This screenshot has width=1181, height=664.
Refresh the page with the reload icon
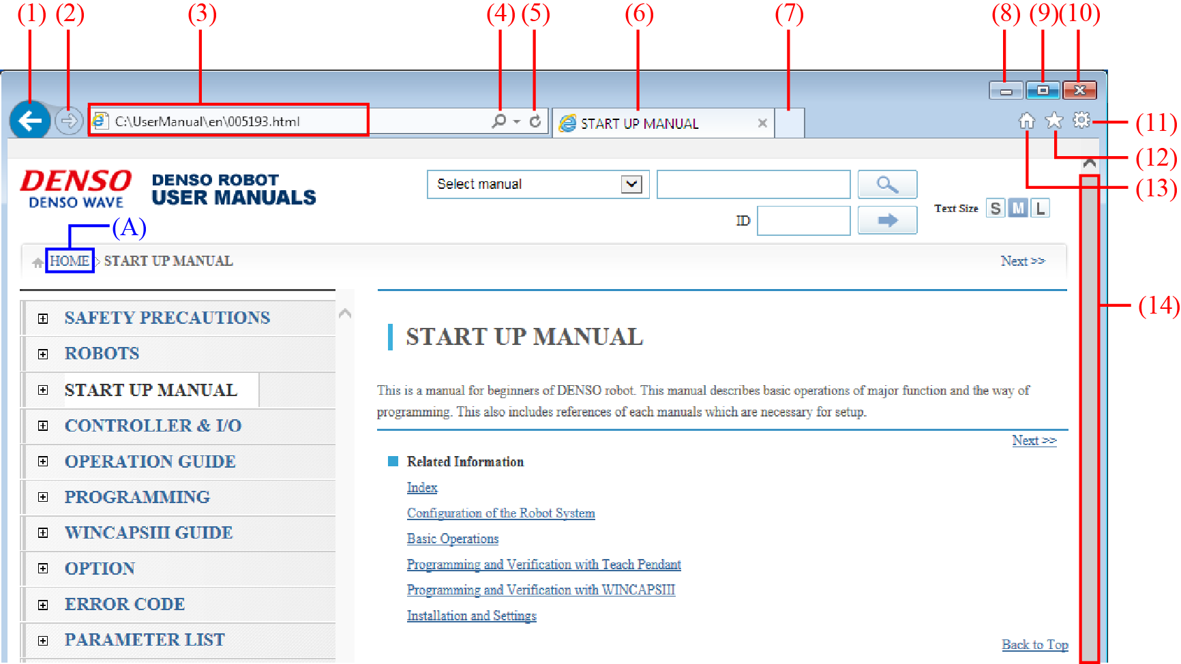(535, 121)
